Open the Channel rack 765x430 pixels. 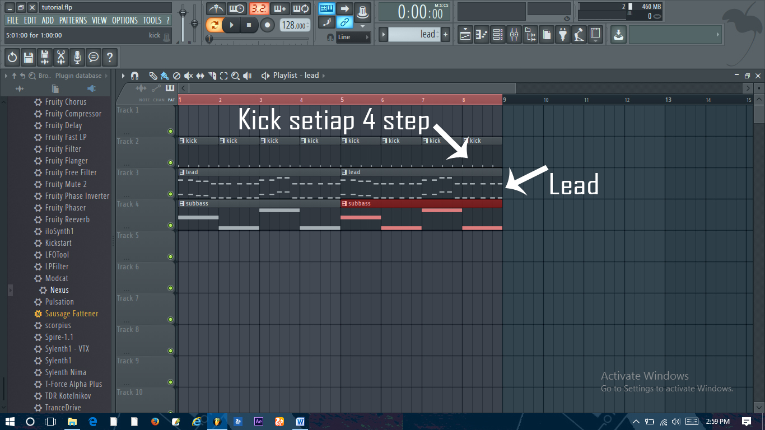(x=498, y=35)
